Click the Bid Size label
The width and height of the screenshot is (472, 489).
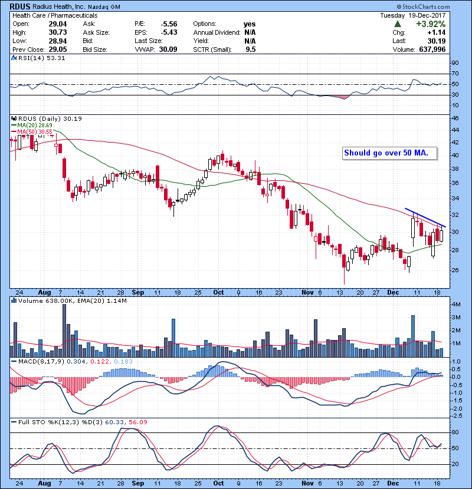[95, 49]
